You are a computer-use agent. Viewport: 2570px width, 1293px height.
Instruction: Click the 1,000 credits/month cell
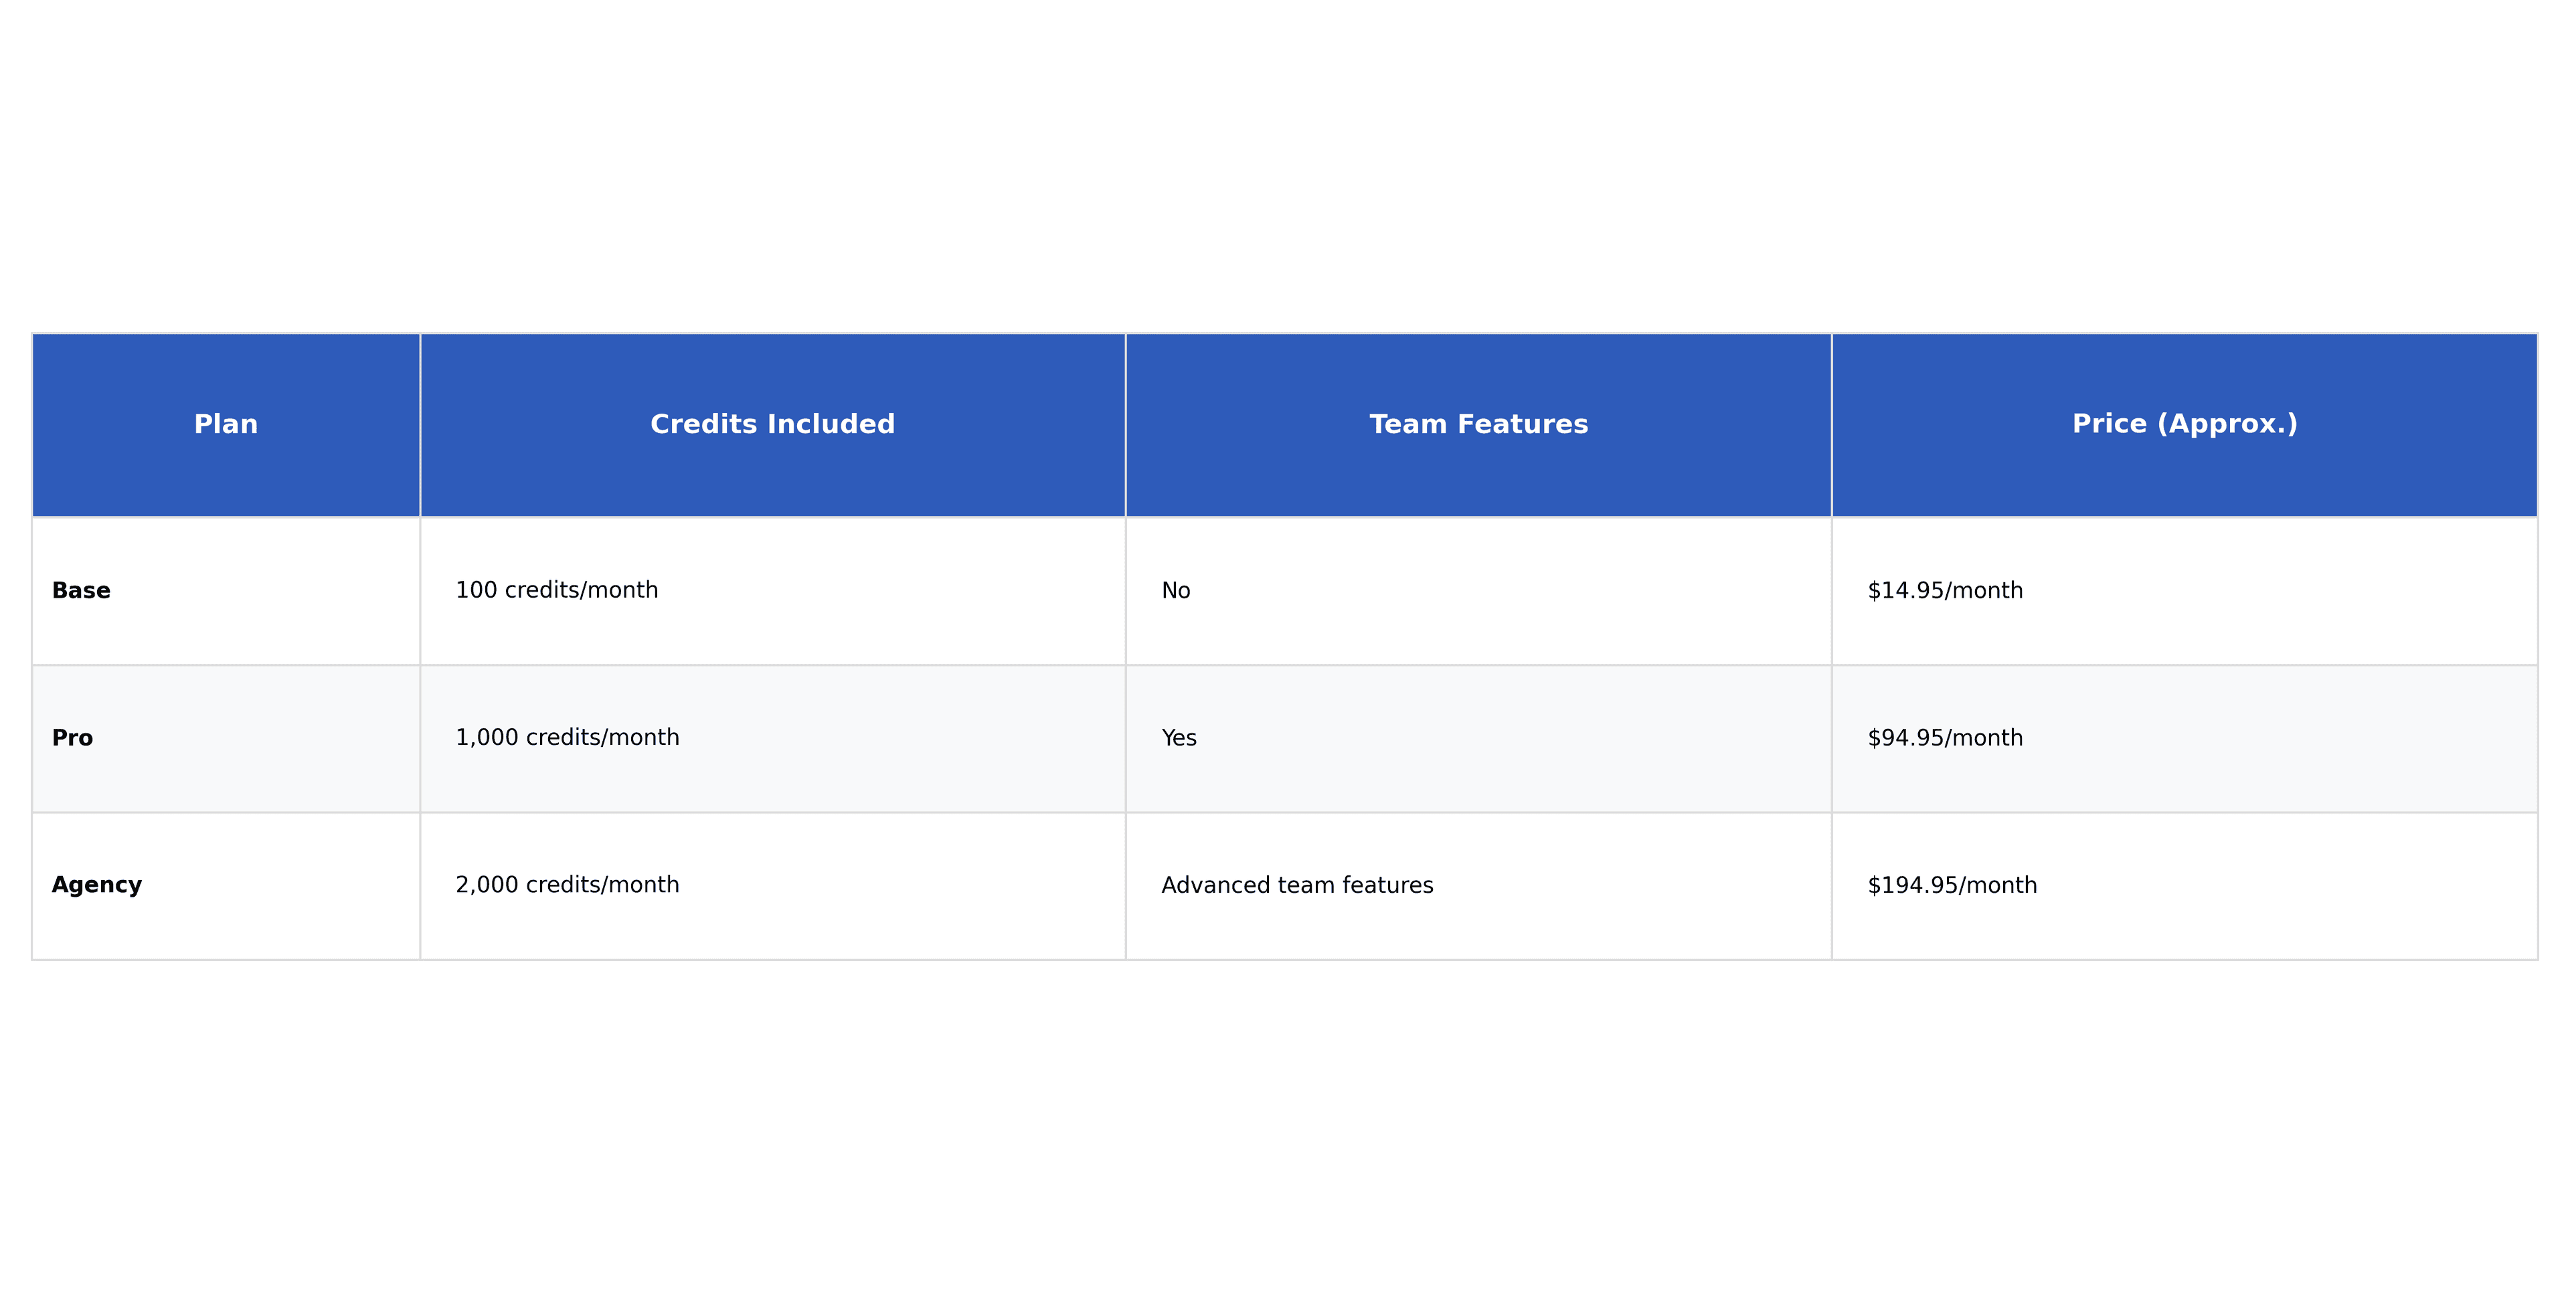[x=567, y=738]
